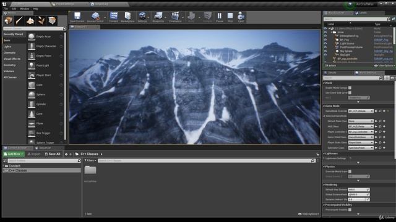Viewport: 396px width, 222px height.
Task: Toggle visibility eye for PostProcessVolume actor
Action: (325, 47)
